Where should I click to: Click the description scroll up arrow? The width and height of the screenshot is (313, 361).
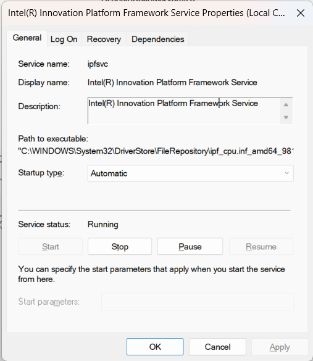[x=286, y=105]
